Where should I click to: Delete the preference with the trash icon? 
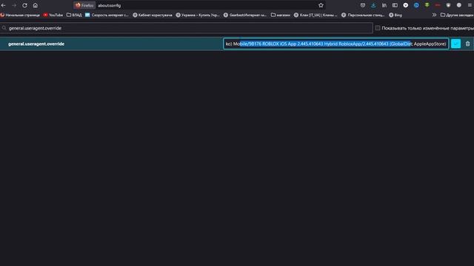pyautogui.click(x=467, y=44)
